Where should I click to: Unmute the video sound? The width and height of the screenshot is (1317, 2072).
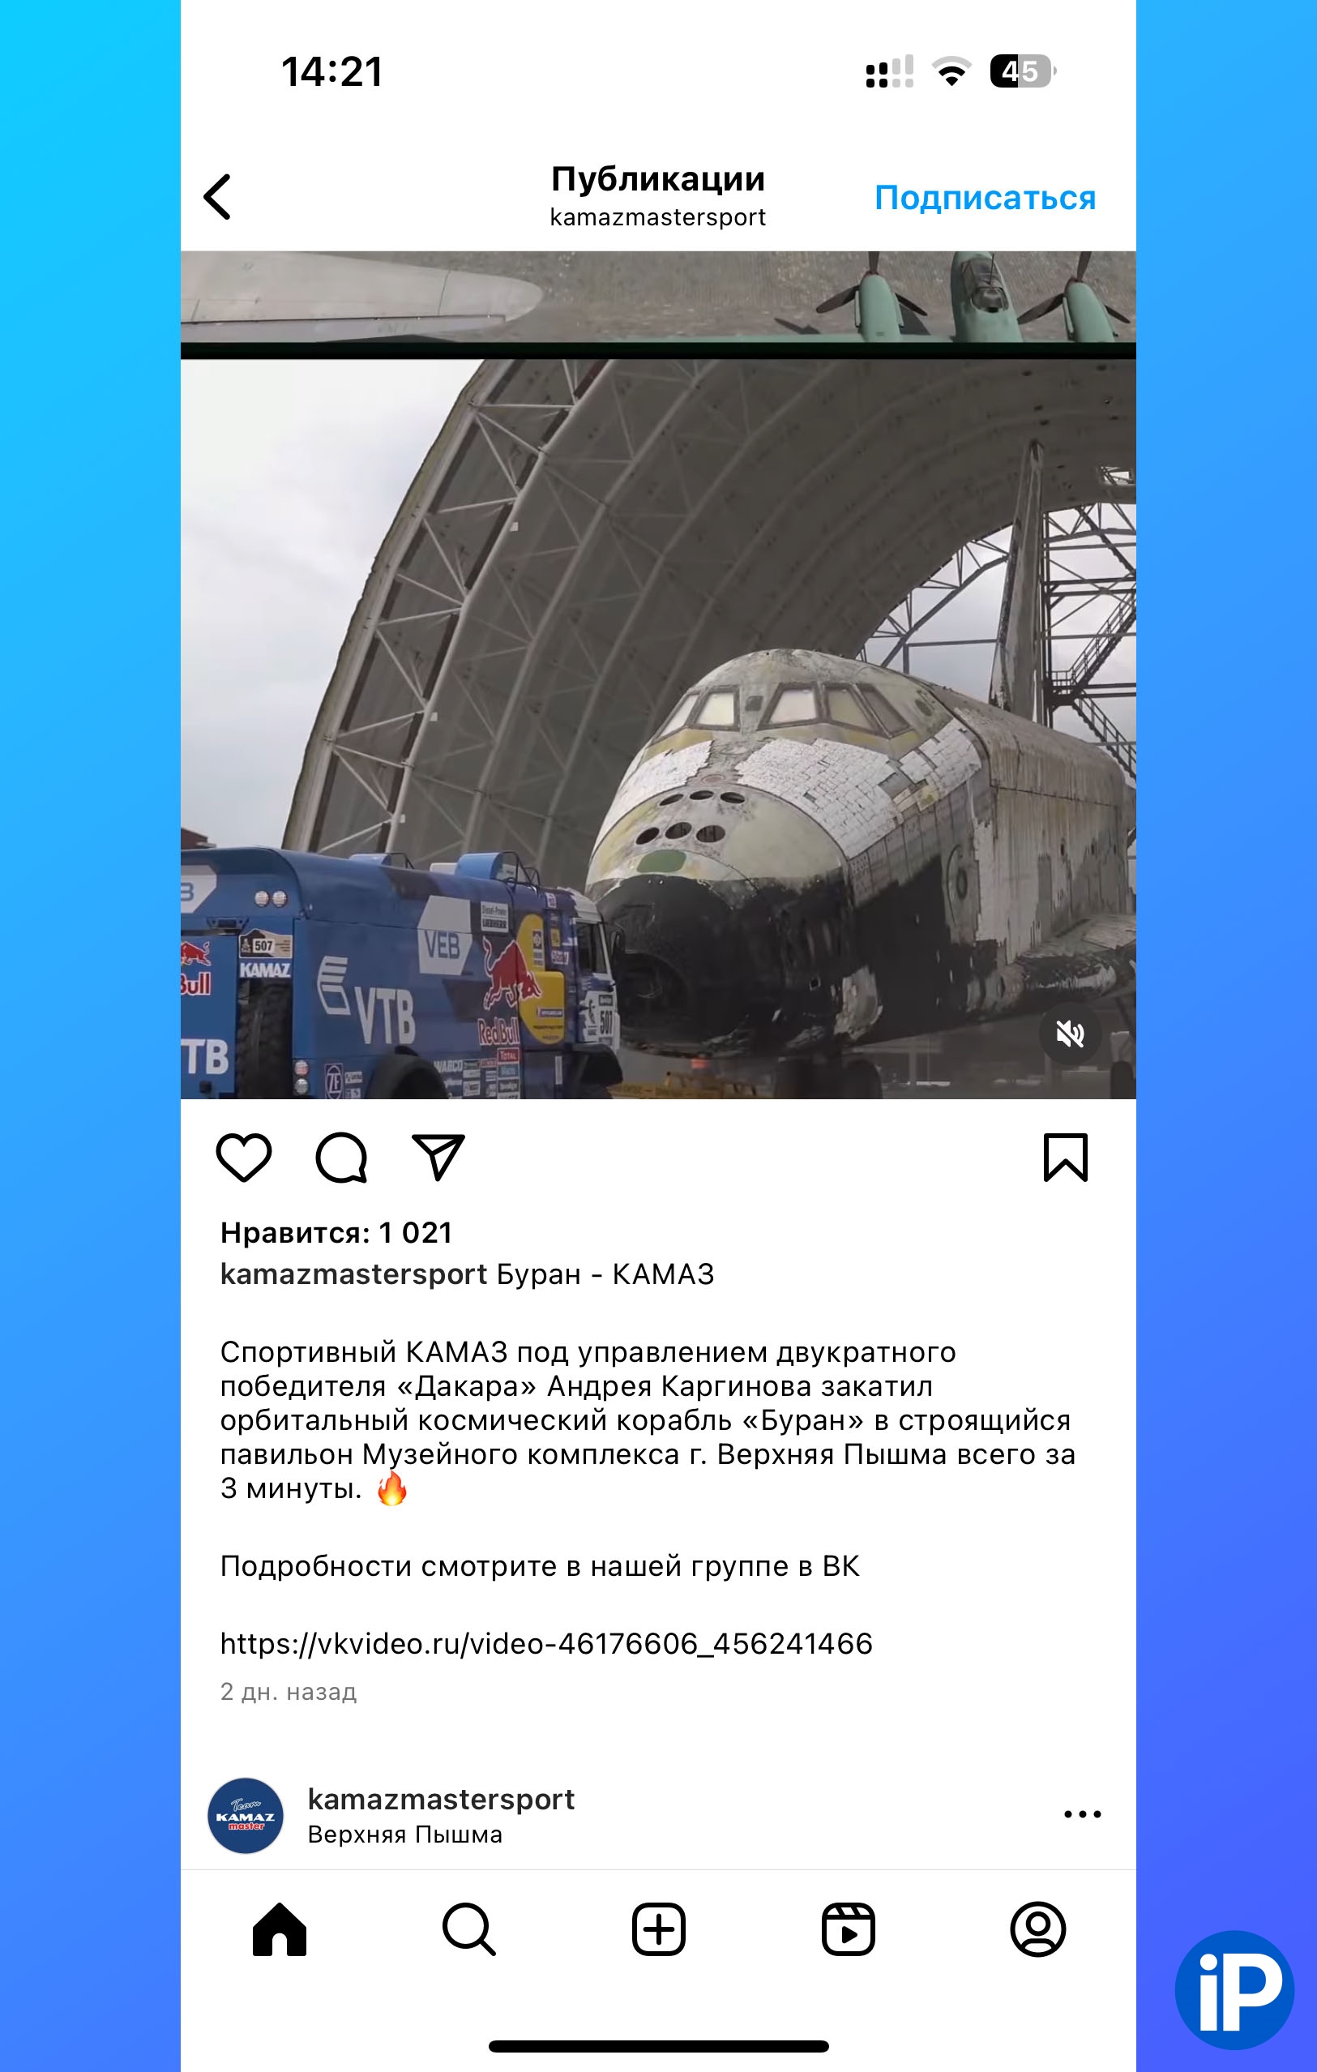1070,1034
